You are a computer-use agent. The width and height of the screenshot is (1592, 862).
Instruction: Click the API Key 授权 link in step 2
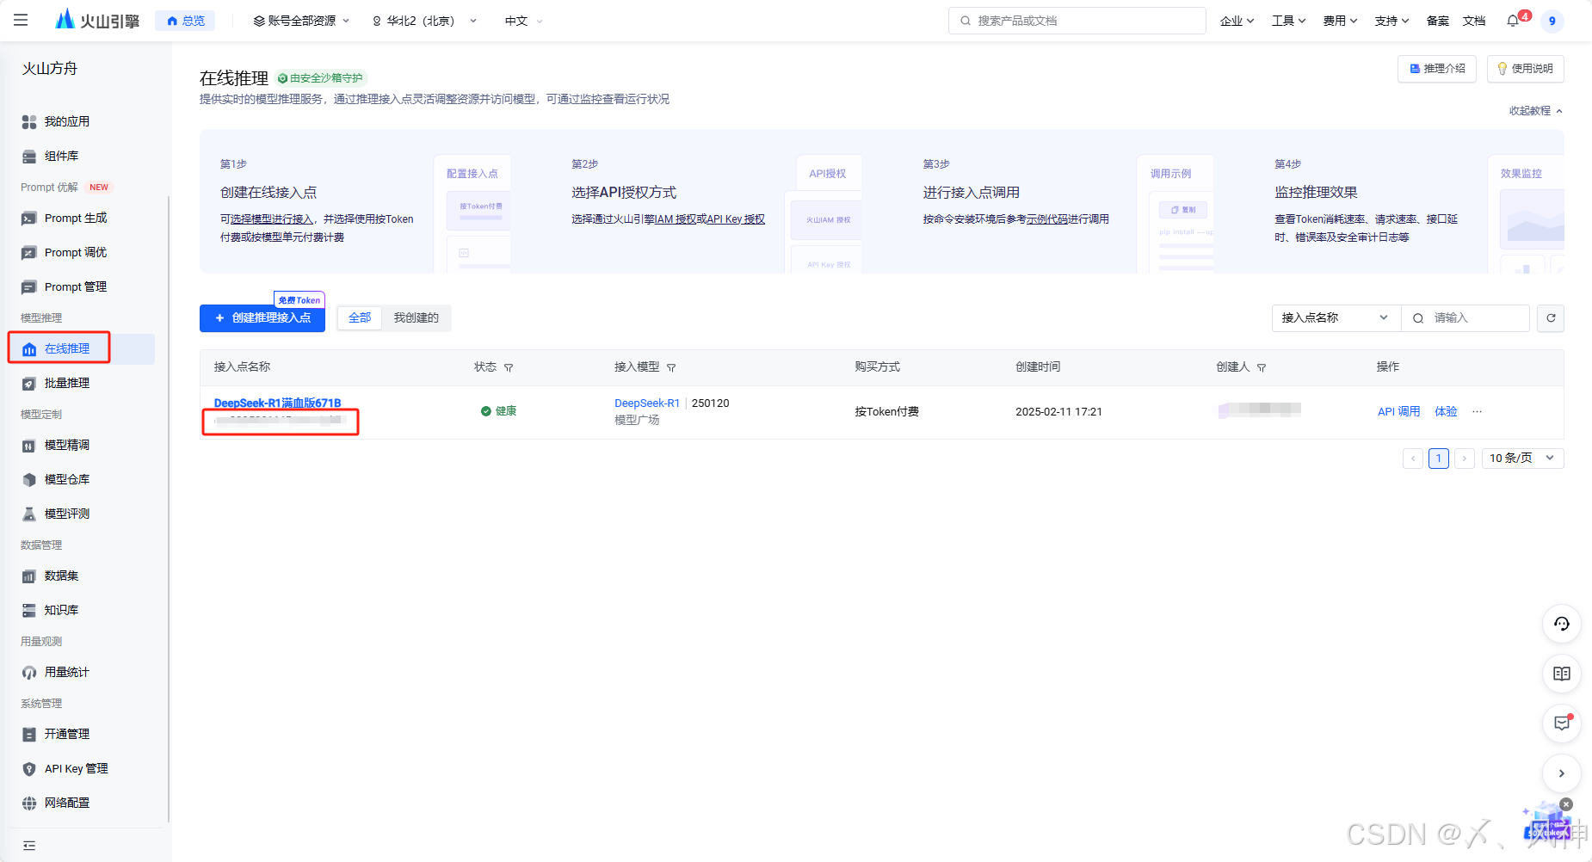[736, 219]
